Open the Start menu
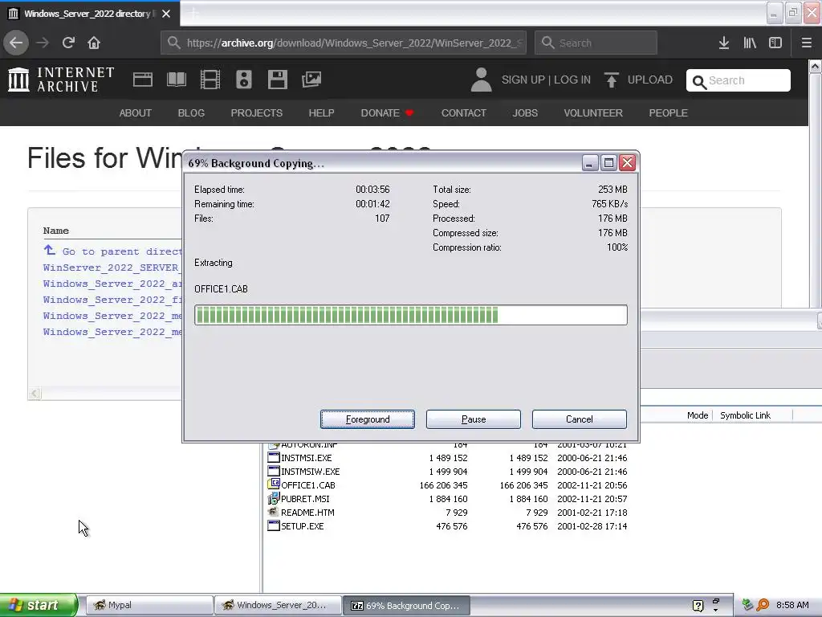The width and height of the screenshot is (822, 617). click(x=39, y=605)
